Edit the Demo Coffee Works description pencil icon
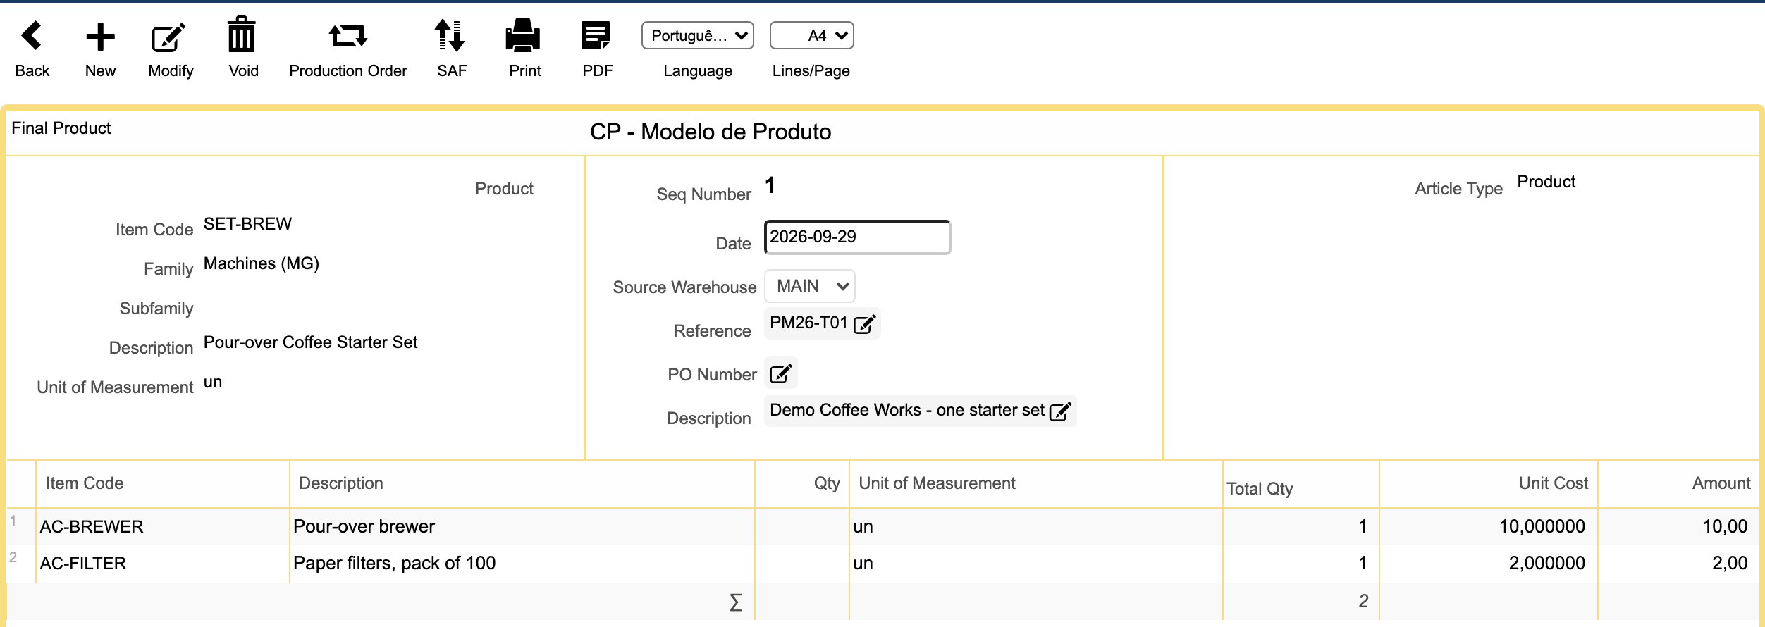Screen dimensions: 1765x627 (1061, 411)
